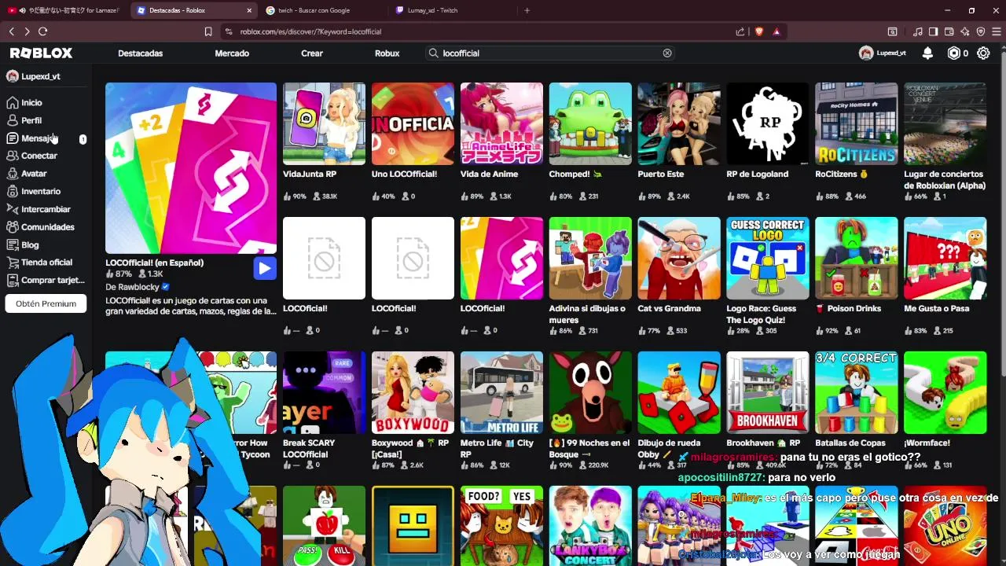Open the Cat vs Grandma game
The image size is (1006, 566).
[679, 258]
